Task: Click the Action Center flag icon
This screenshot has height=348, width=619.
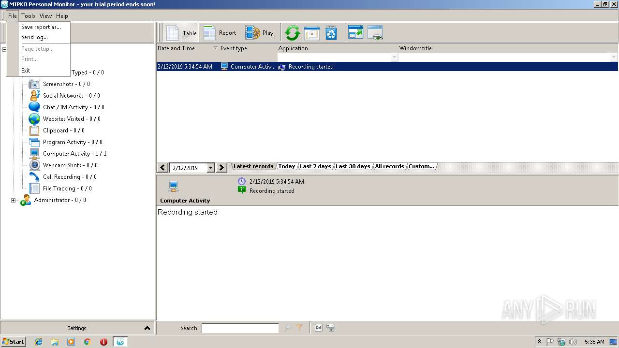Action: (x=550, y=342)
